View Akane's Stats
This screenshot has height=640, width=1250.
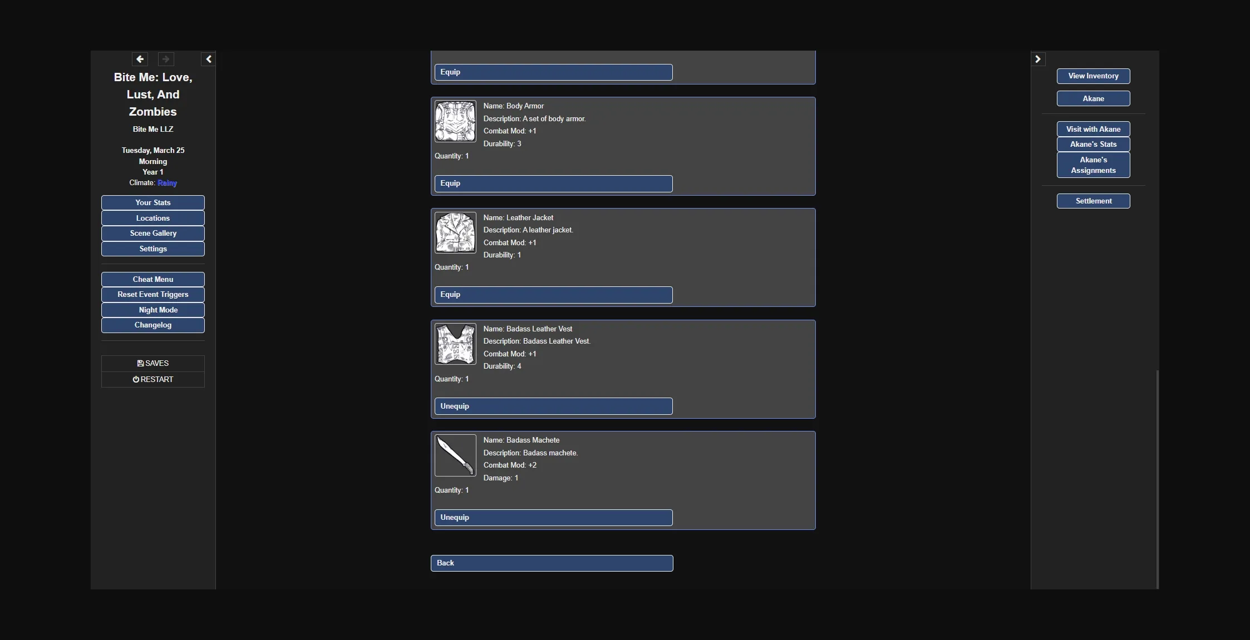click(x=1092, y=144)
